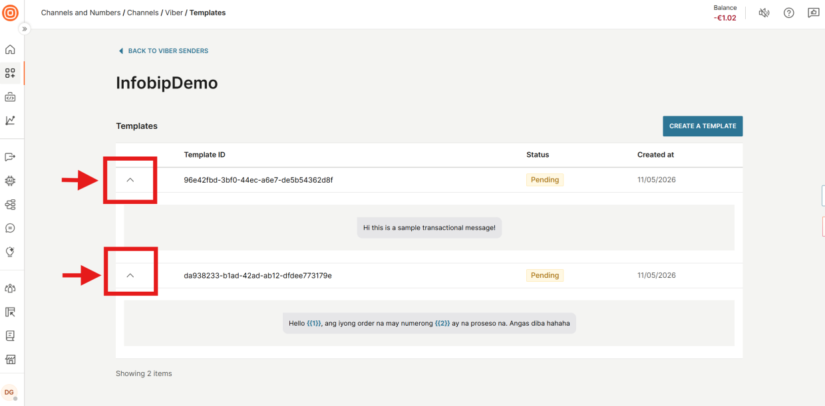Open the layout cursor icon in the sidebar
825x406 pixels.
click(10, 312)
